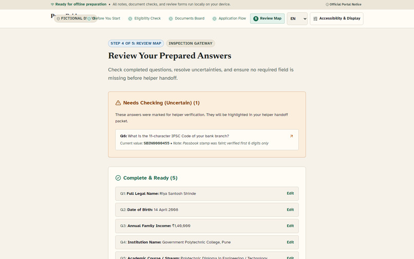The width and height of the screenshot is (414, 259).
Task: Click the Application Flow checkmark icon
Action: (214, 19)
